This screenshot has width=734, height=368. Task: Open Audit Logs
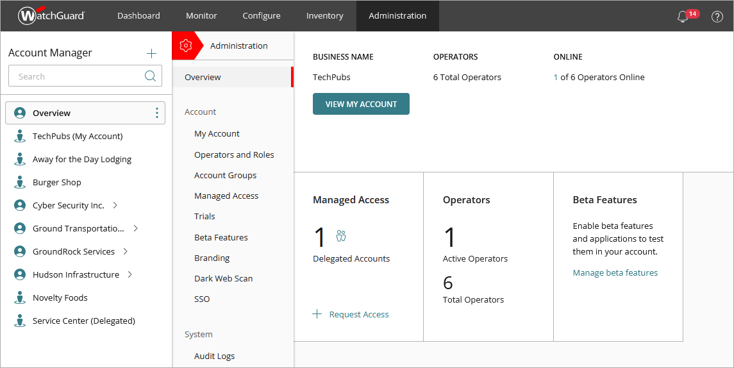[x=214, y=356]
